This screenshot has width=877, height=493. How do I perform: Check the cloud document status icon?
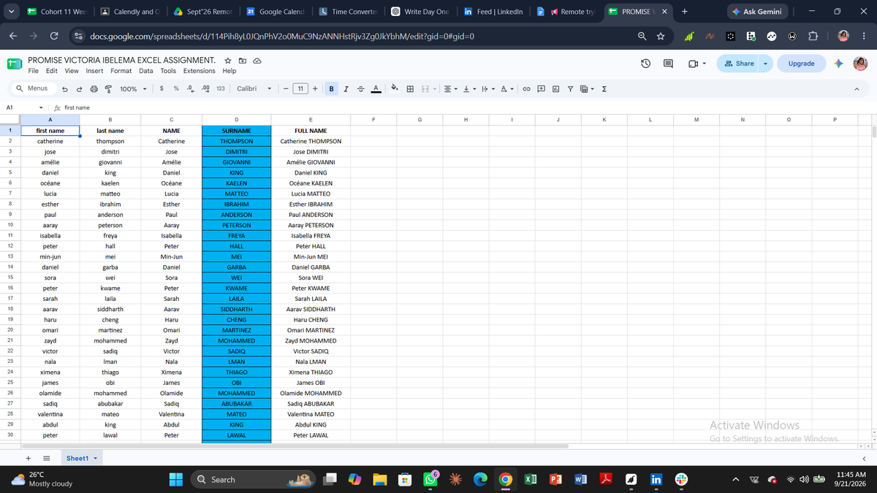tap(257, 60)
